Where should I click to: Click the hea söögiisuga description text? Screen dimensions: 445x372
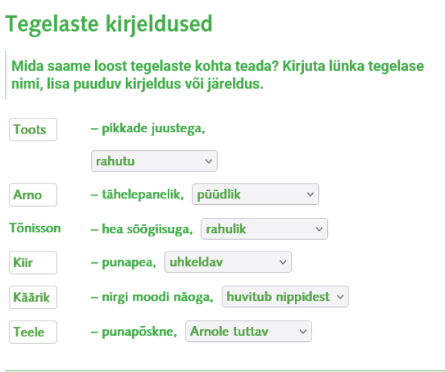pyautogui.click(x=142, y=229)
